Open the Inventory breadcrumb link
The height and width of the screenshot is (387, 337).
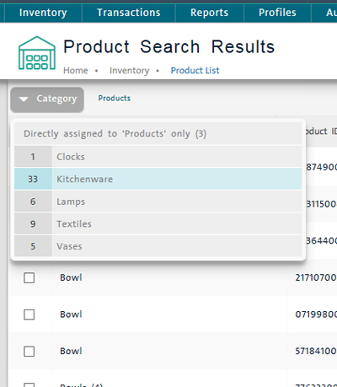[x=129, y=70]
